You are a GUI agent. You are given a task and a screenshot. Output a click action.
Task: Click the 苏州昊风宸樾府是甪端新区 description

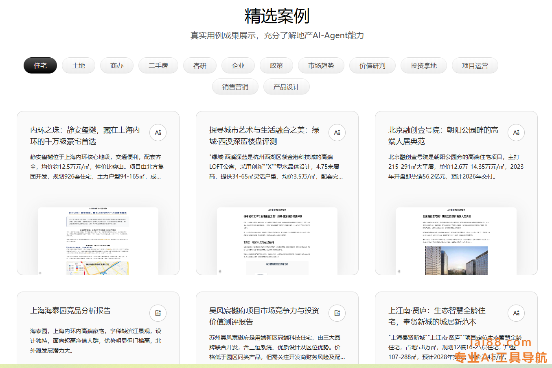point(277,347)
